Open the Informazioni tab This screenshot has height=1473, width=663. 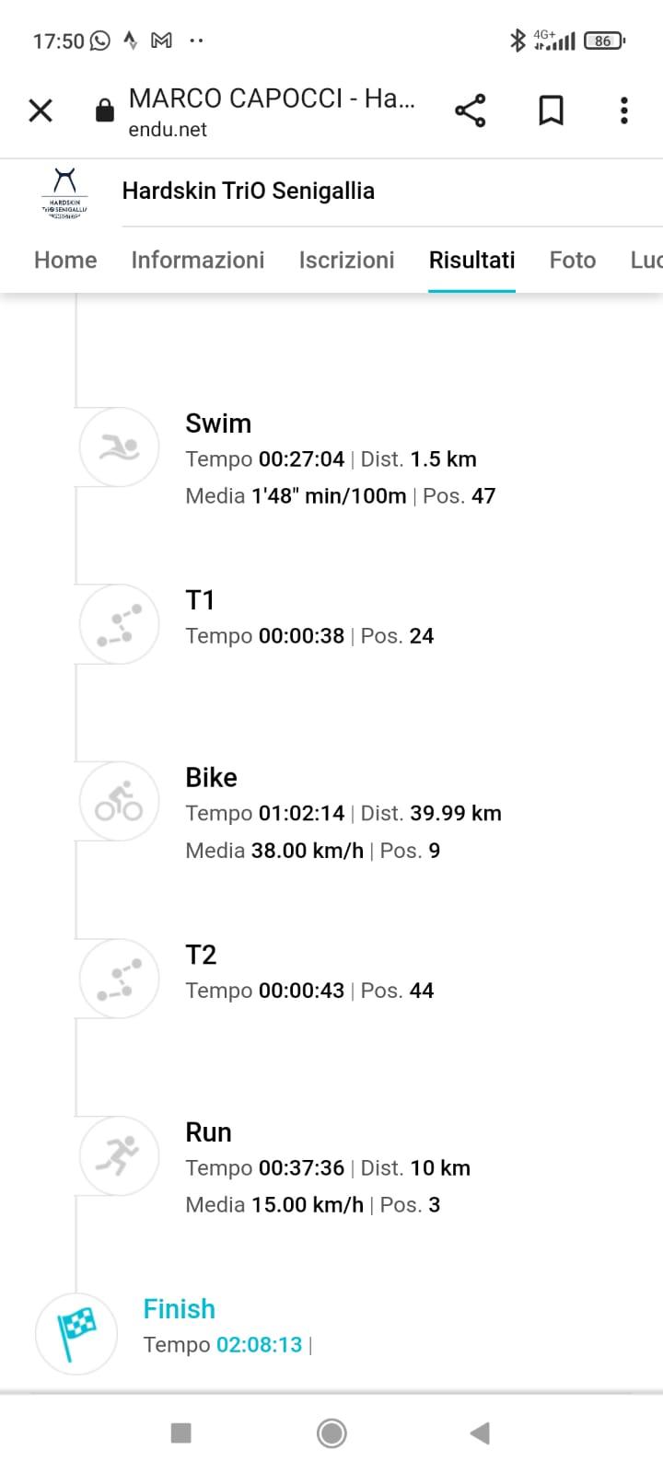tap(198, 260)
